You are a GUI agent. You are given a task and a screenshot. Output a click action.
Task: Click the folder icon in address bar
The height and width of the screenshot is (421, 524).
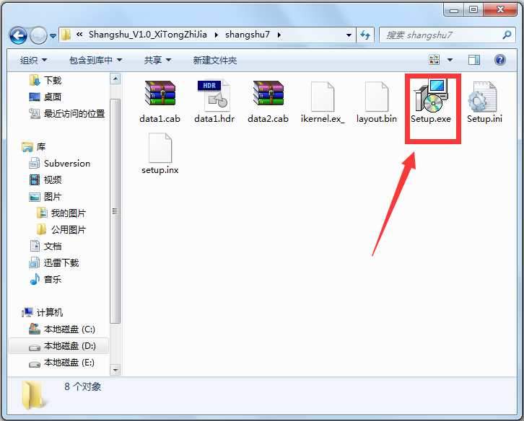(x=66, y=35)
